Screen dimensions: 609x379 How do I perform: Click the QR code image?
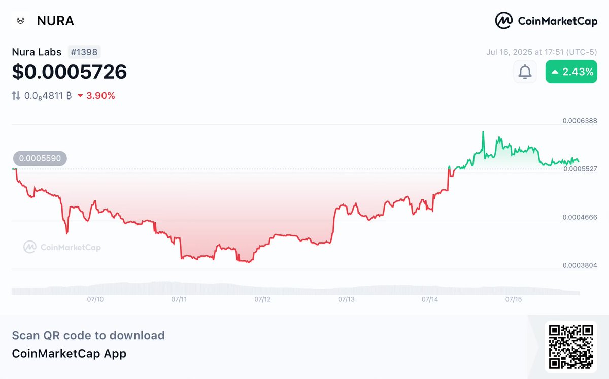(571, 347)
